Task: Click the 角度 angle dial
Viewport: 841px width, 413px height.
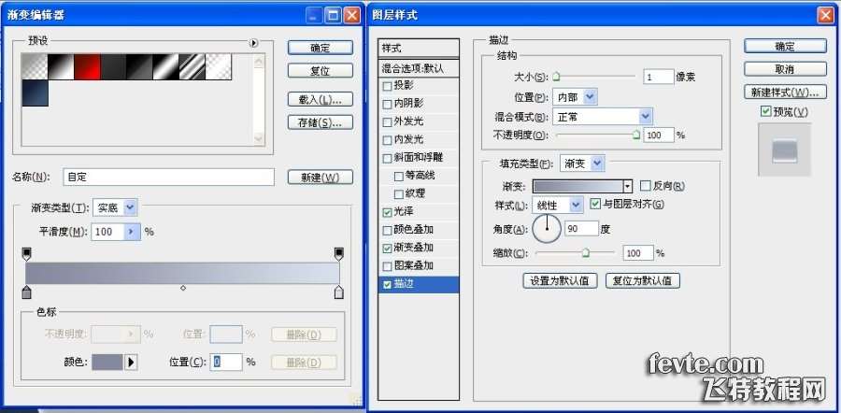Action: pos(547,228)
